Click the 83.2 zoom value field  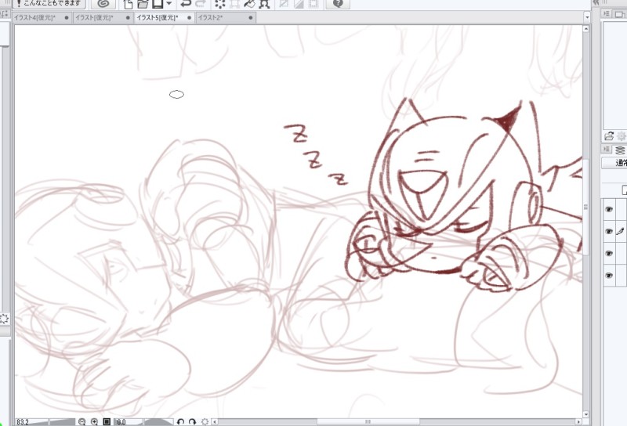coord(23,422)
